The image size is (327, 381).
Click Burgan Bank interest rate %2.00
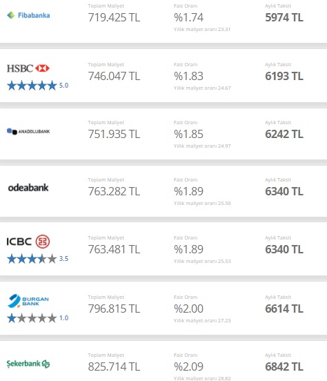tap(188, 309)
